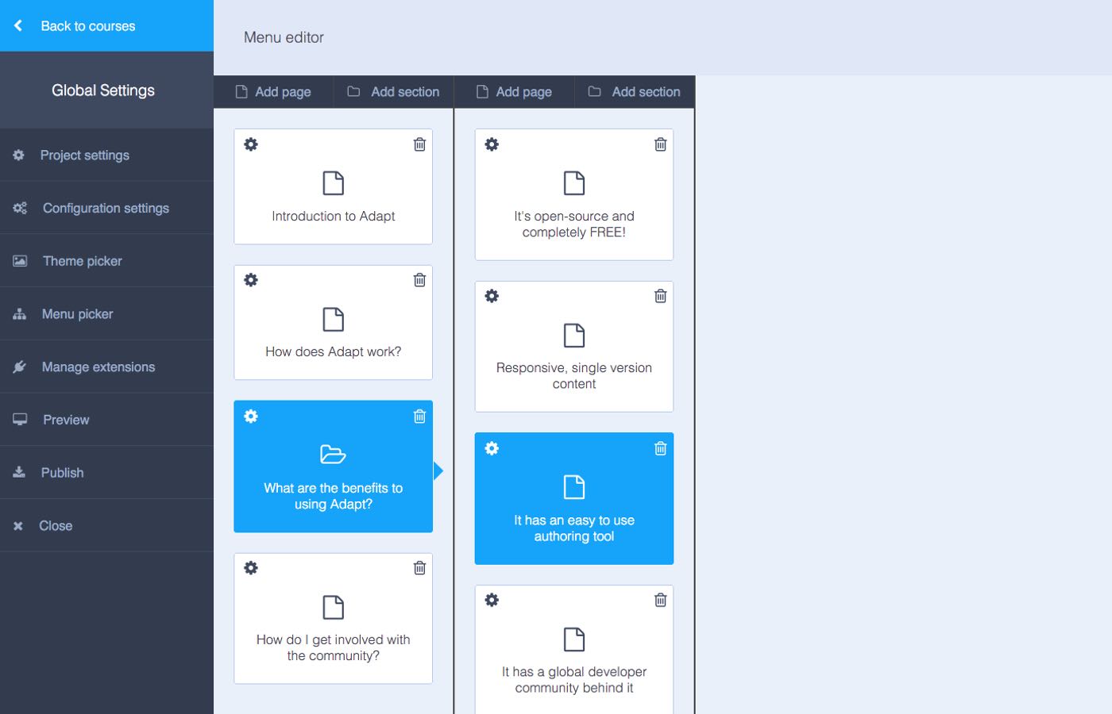The image size is (1112, 714).
Task: Click the open folder icon on benefits section
Action: (333, 455)
